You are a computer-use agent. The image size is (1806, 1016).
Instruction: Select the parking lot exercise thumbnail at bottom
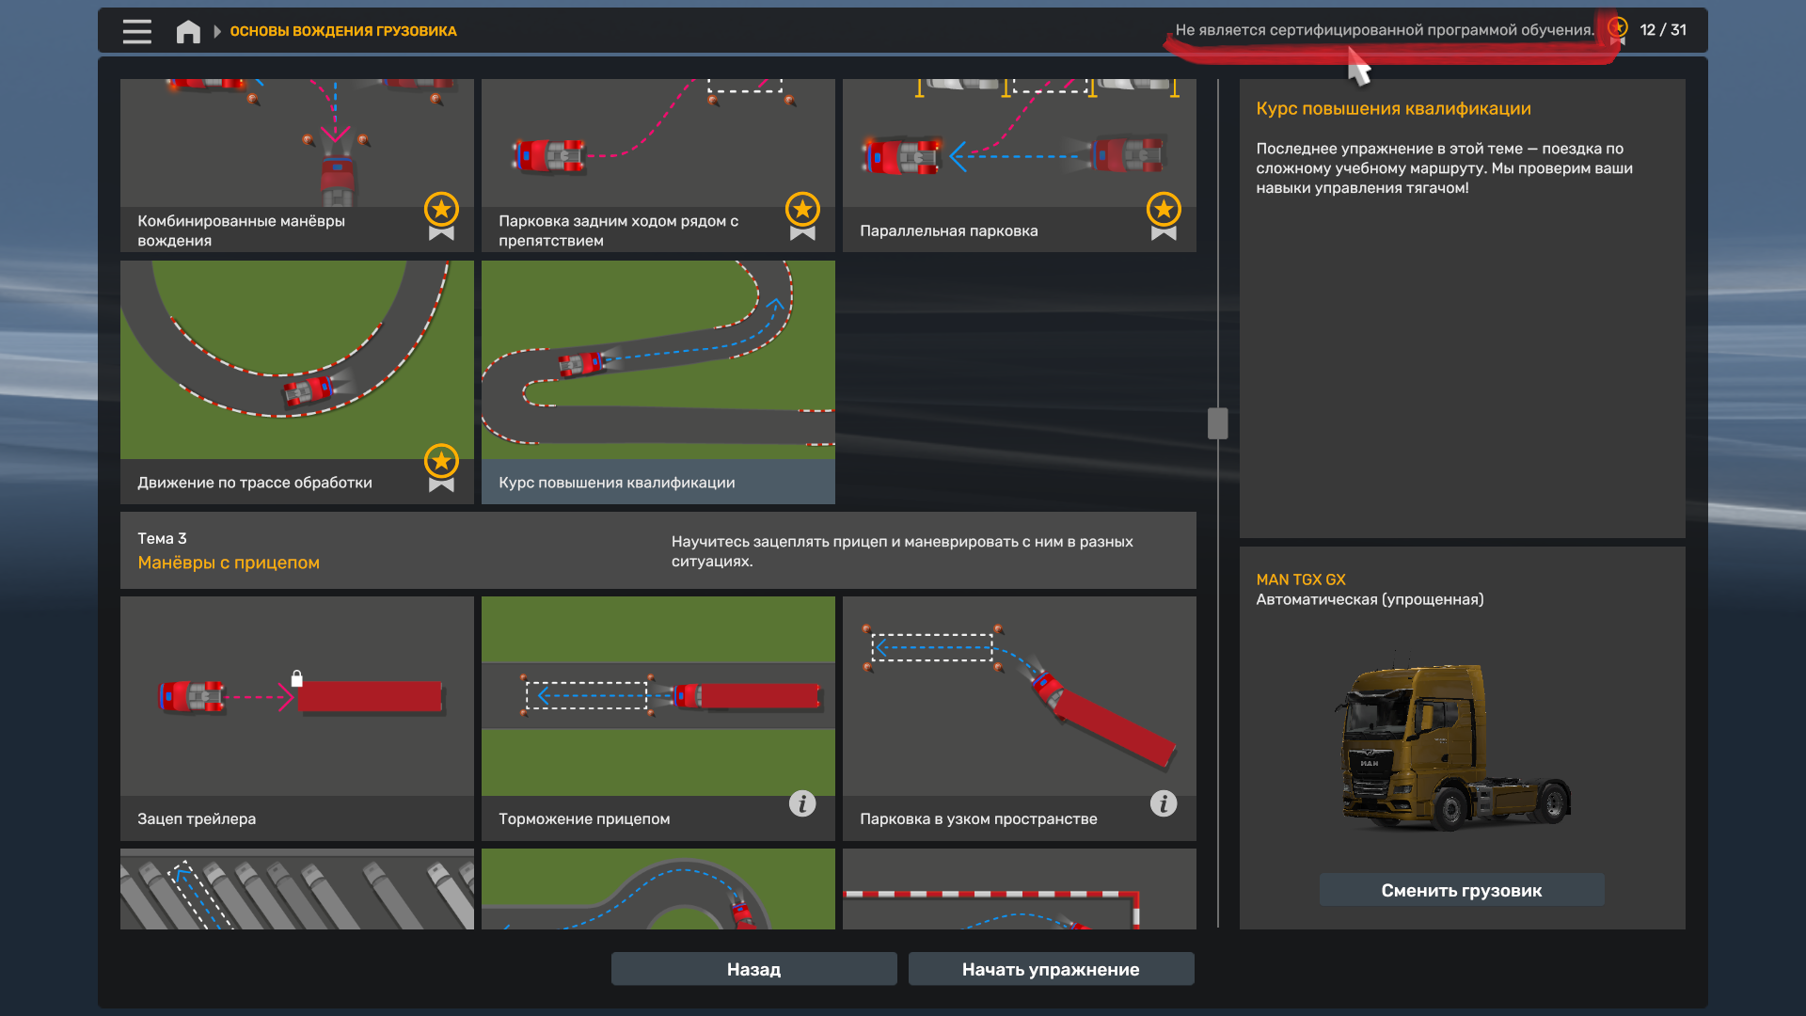click(x=297, y=889)
